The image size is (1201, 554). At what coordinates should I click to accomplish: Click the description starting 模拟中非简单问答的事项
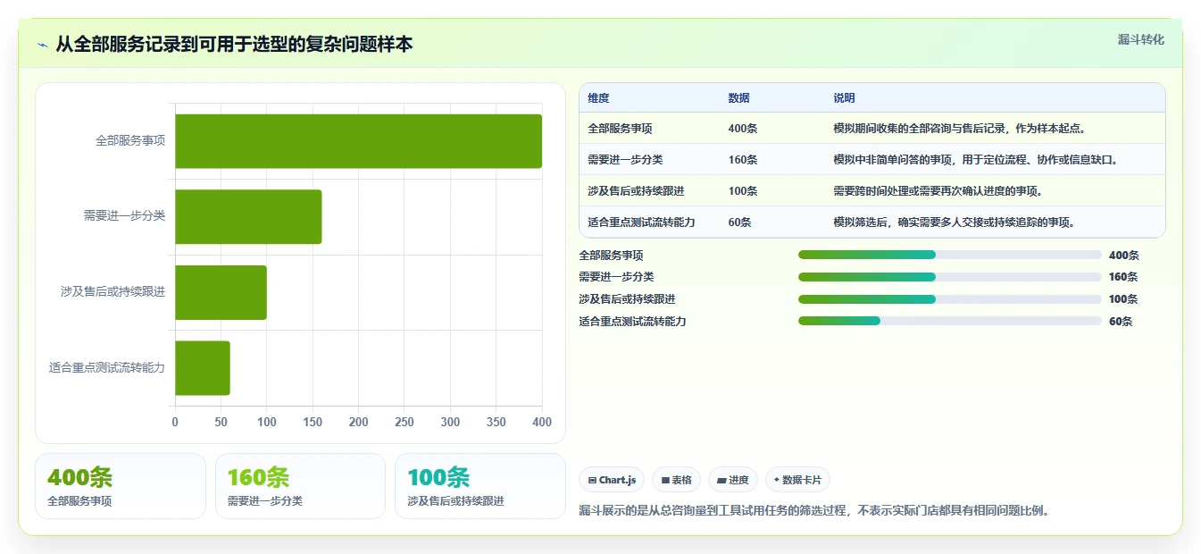(975, 160)
